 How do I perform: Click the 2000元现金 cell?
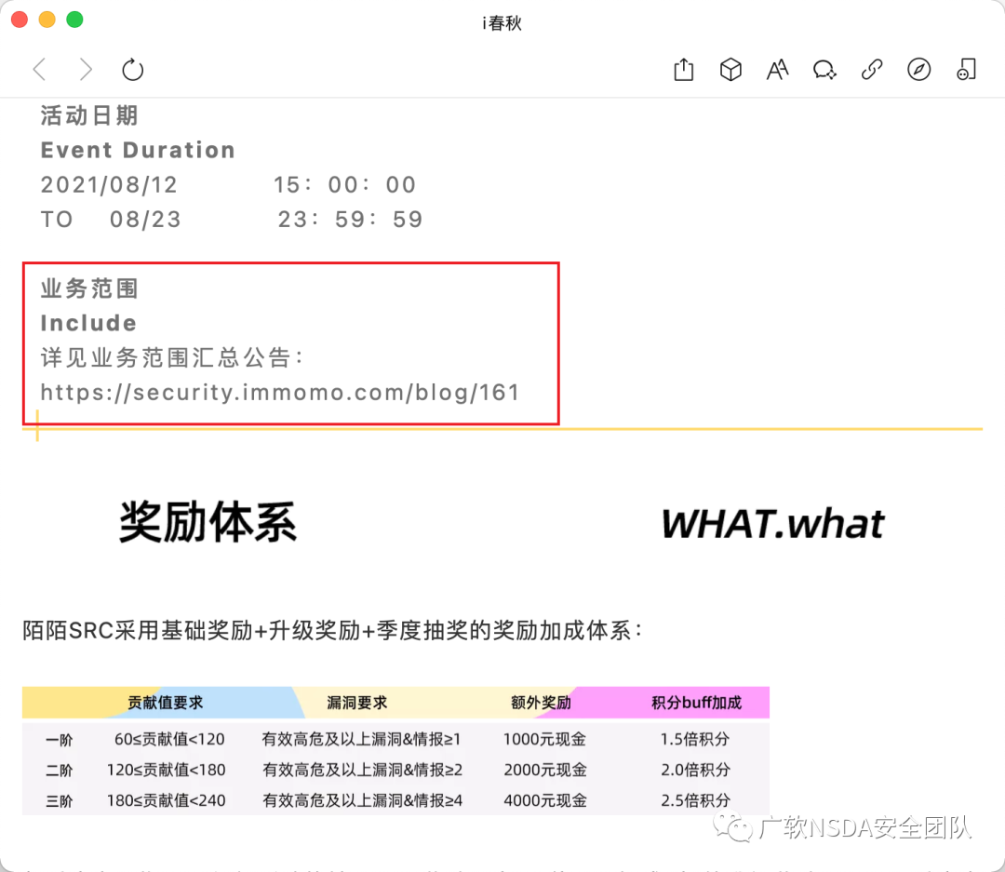(545, 770)
